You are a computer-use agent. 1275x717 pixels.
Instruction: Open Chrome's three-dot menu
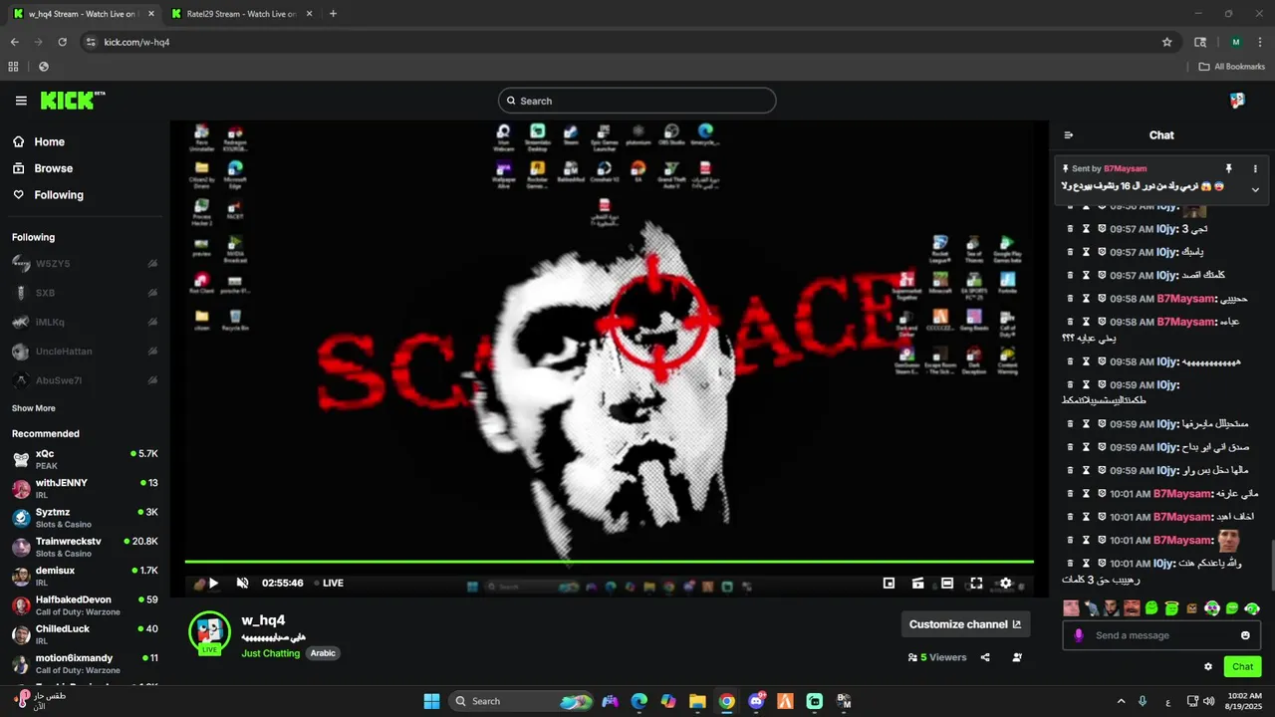click(x=1260, y=42)
